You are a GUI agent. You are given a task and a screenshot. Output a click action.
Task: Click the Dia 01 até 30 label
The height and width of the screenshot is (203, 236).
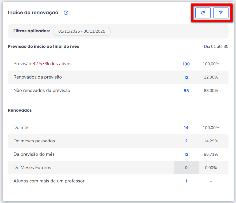click(x=216, y=46)
